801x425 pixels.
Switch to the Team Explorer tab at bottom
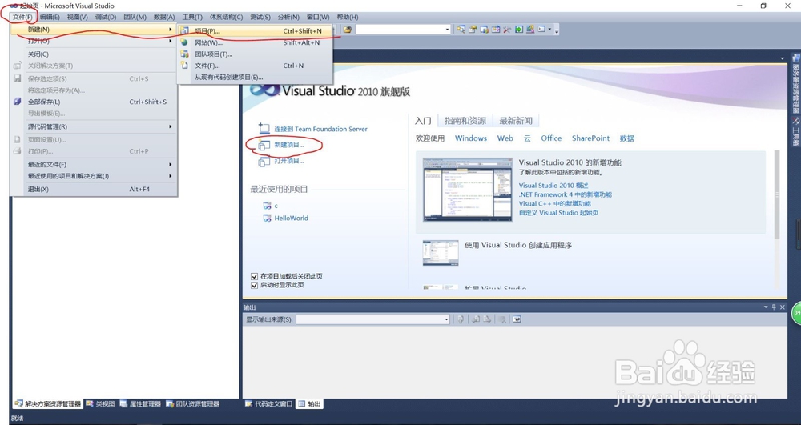coord(192,403)
